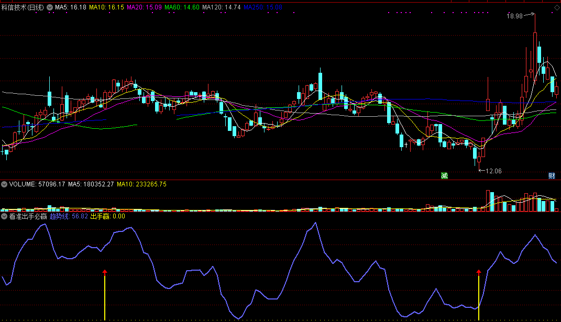Image resolution: width=561 pixels, height=322 pixels.
Task: Click the MA120: 14.74 label
Action: (222, 7)
